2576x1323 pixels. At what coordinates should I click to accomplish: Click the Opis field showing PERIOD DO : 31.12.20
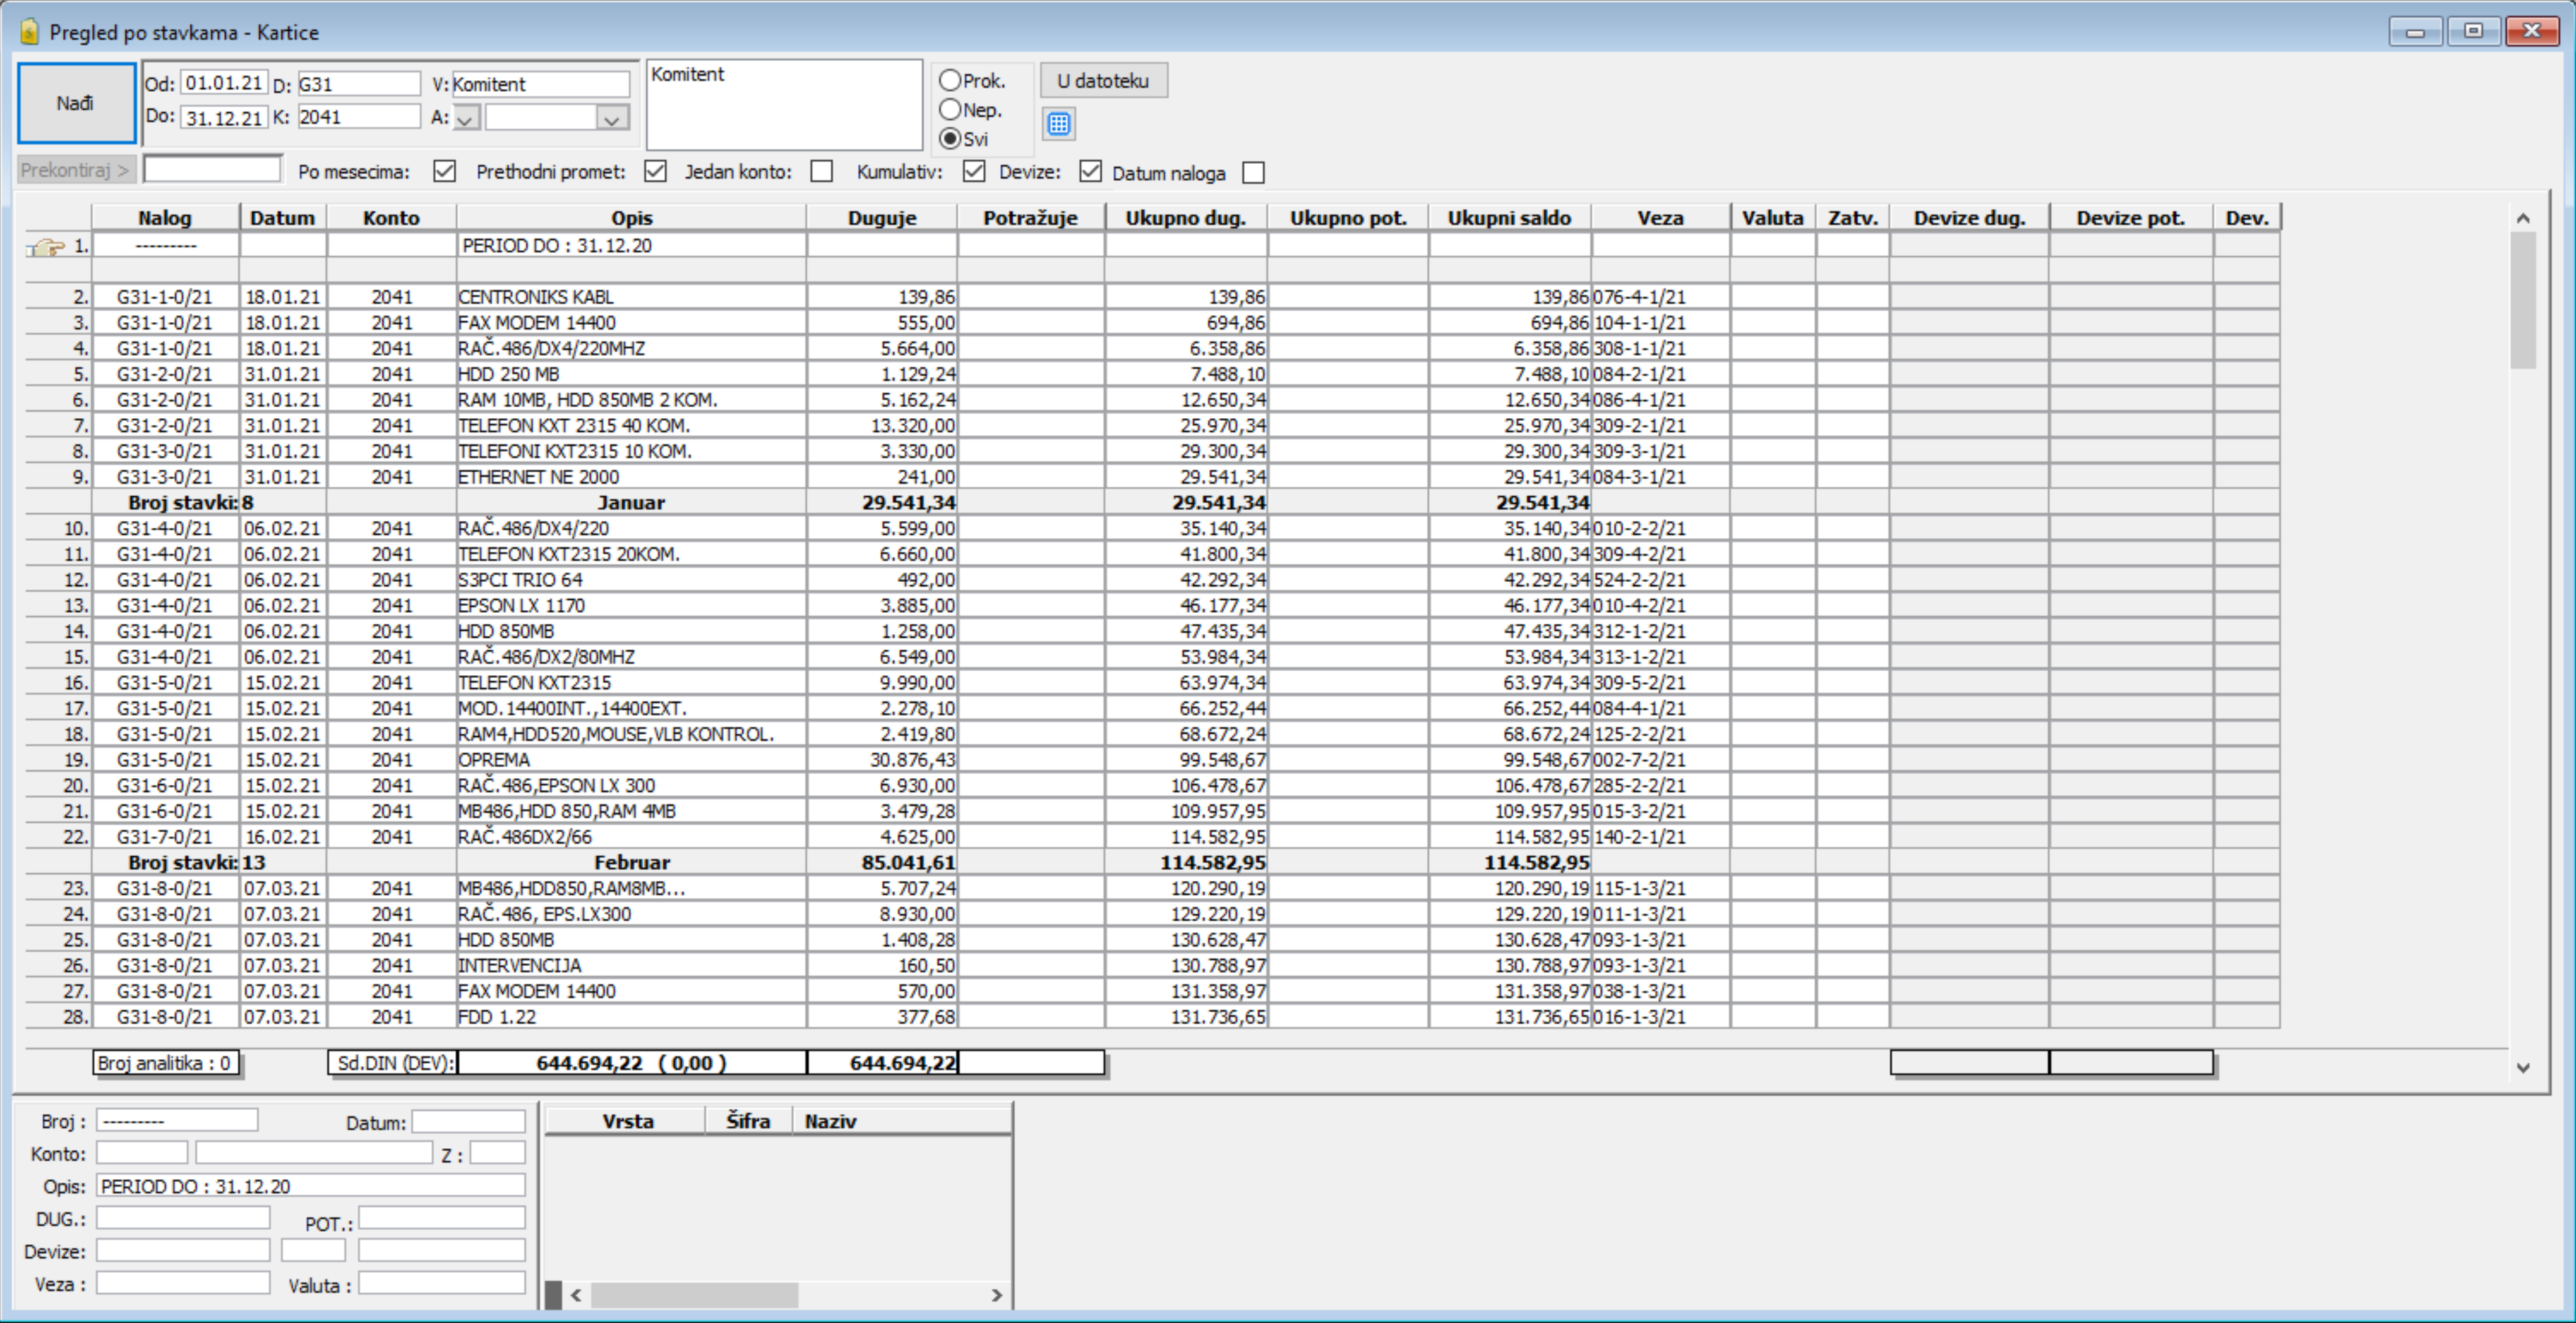[311, 1186]
